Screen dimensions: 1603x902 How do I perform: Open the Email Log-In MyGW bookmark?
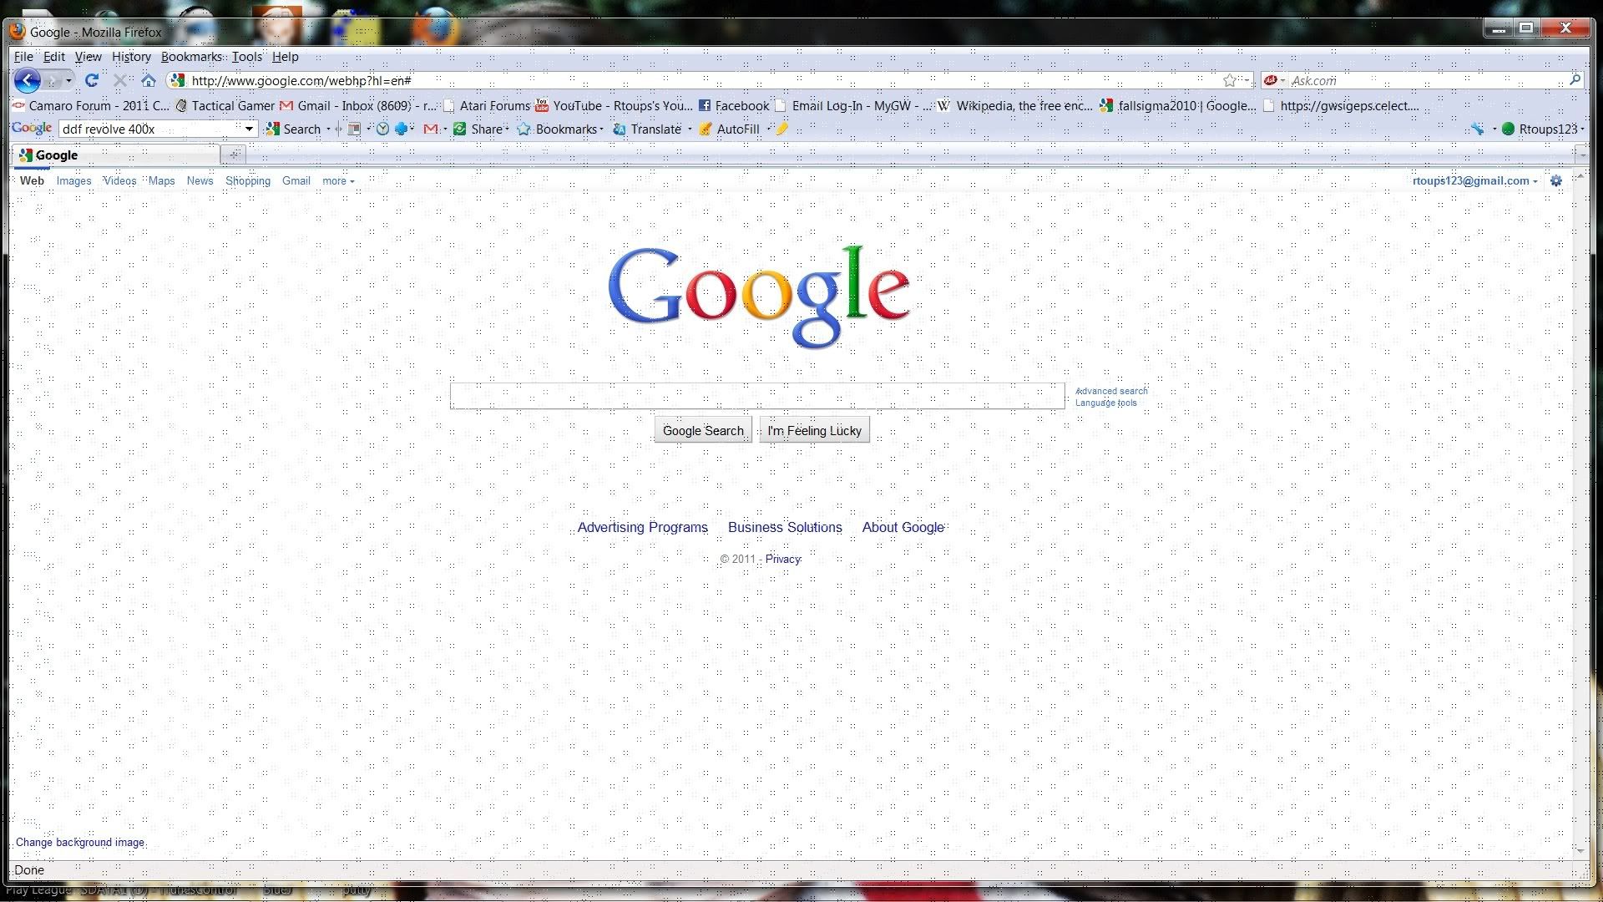click(852, 105)
